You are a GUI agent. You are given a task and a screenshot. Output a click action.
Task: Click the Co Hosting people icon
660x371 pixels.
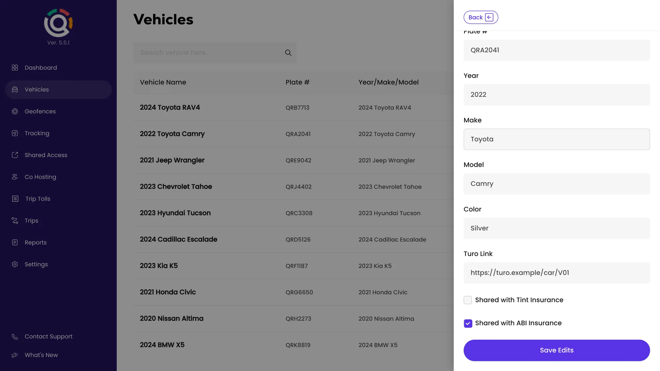pyautogui.click(x=15, y=177)
